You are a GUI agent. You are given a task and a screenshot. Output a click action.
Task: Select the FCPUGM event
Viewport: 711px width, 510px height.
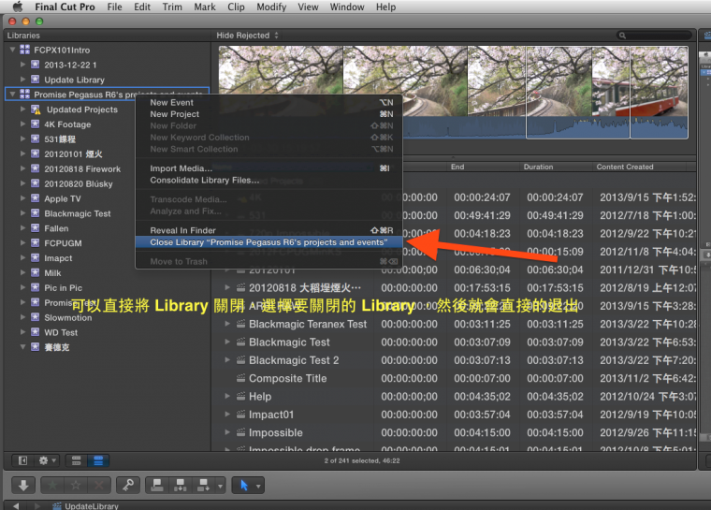click(63, 243)
